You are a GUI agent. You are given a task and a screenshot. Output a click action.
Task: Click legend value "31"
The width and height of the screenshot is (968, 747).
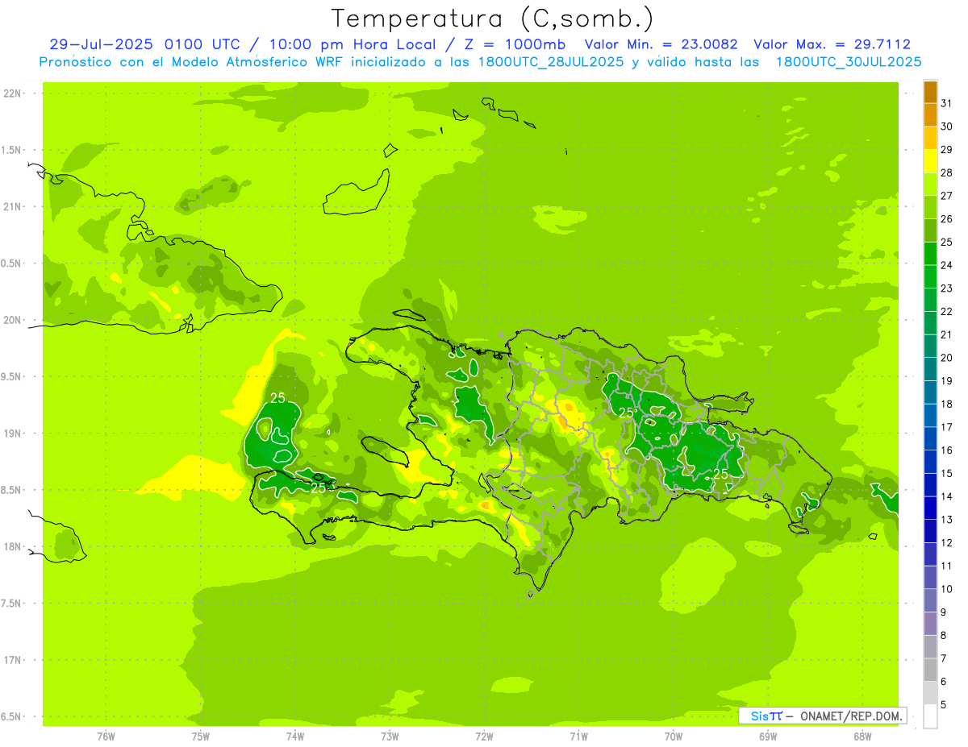click(x=946, y=103)
